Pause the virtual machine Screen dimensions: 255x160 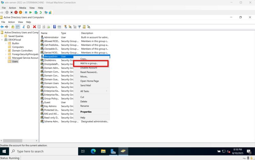[x=26, y=12]
